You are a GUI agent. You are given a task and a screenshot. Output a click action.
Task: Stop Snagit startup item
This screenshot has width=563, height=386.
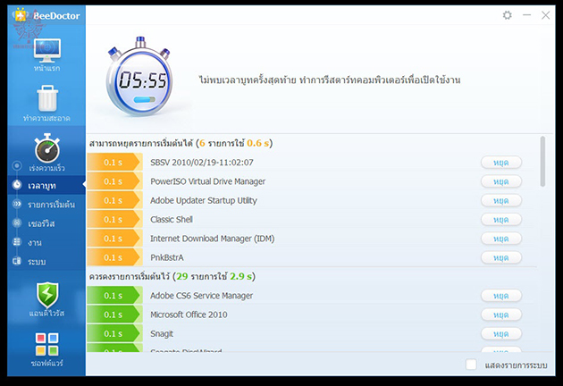pyautogui.click(x=501, y=333)
